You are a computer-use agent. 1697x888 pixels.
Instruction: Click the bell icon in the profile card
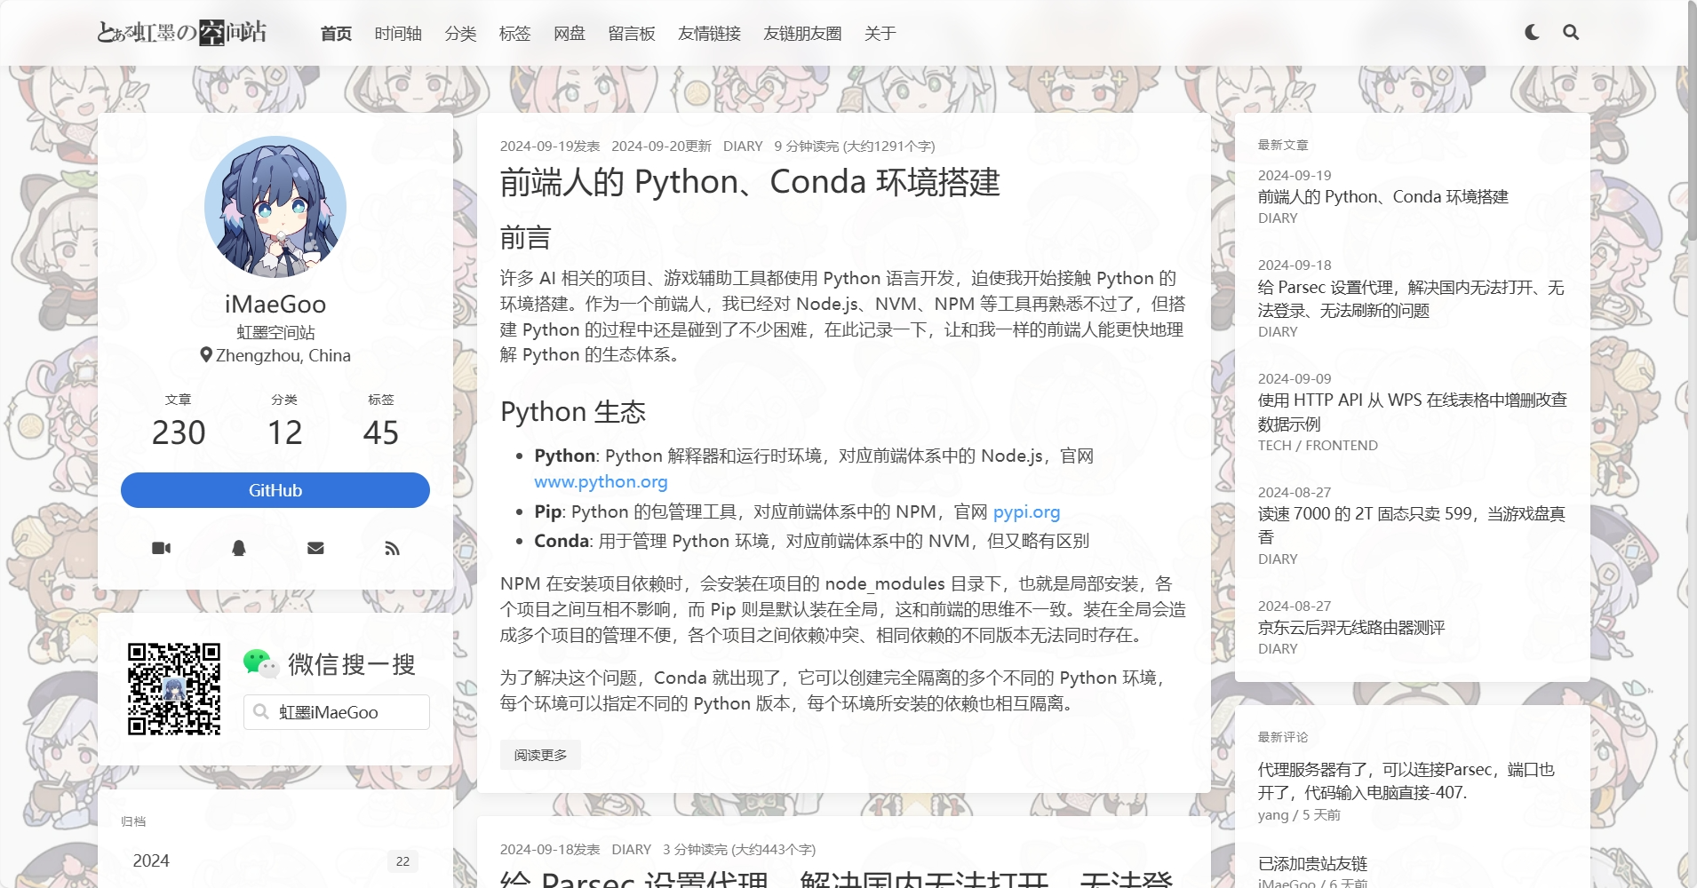point(237,548)
